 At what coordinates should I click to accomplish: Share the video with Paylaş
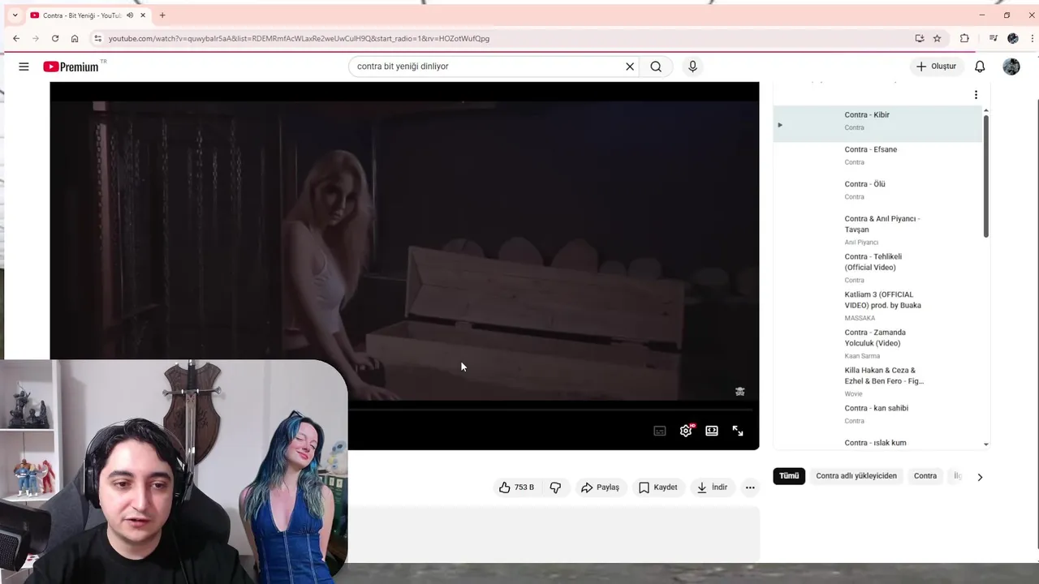[x=600, y=487]
